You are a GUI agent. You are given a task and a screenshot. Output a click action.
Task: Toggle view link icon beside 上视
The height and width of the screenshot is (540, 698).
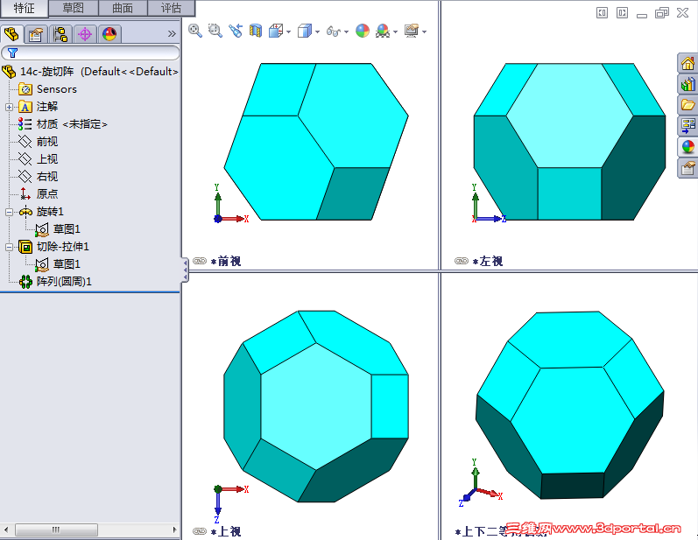[x=200, y=531]
